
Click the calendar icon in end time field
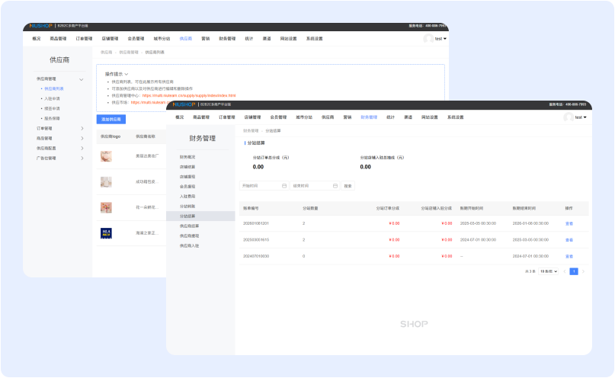[334, 185]
